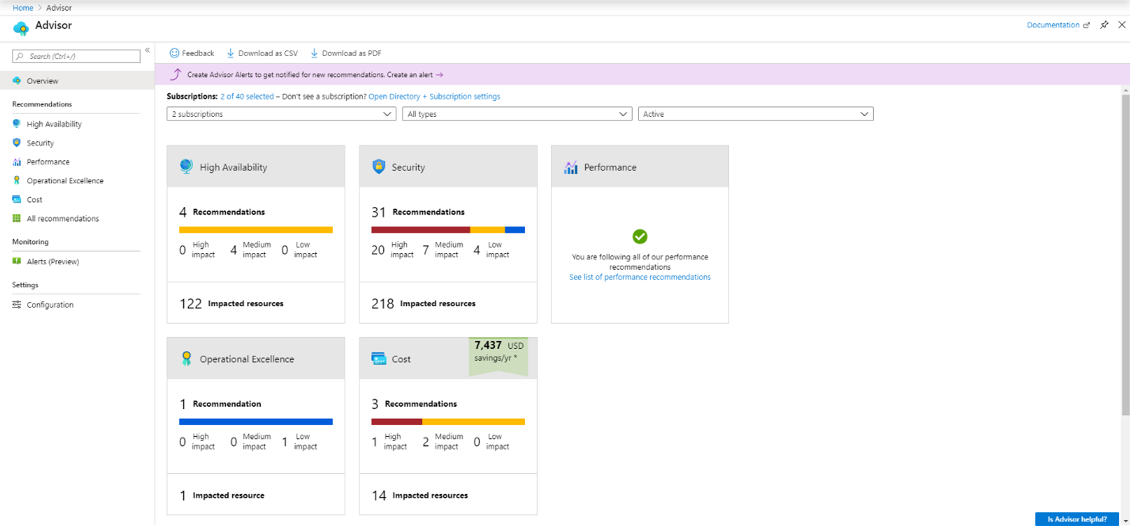The image size is (1130, 526).
Task: Click the Operational Excellence ribbon icon in sidebar
Action: click(17, 180)
